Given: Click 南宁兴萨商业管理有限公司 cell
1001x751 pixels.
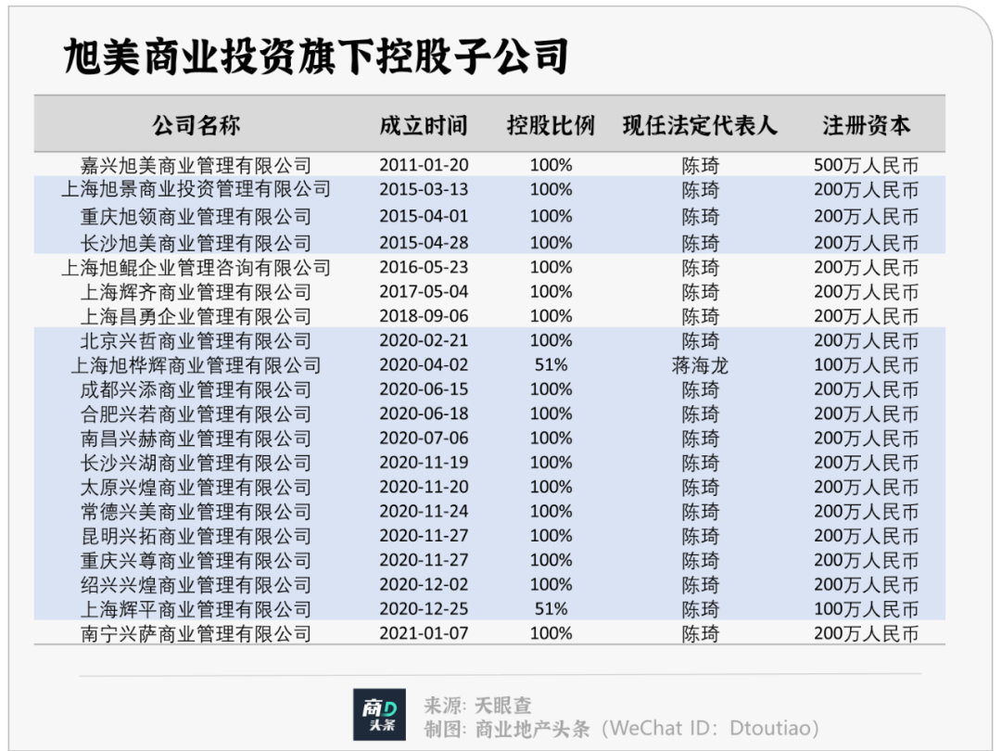Looking at the screenshot, I should click(196, 633).
